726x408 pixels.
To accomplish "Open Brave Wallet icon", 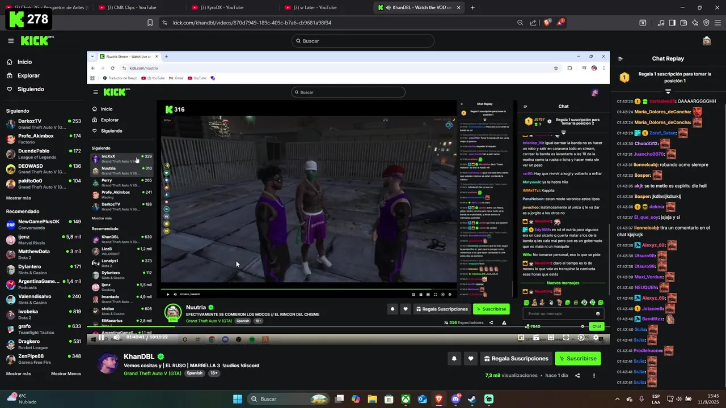I will pos(683,23).
